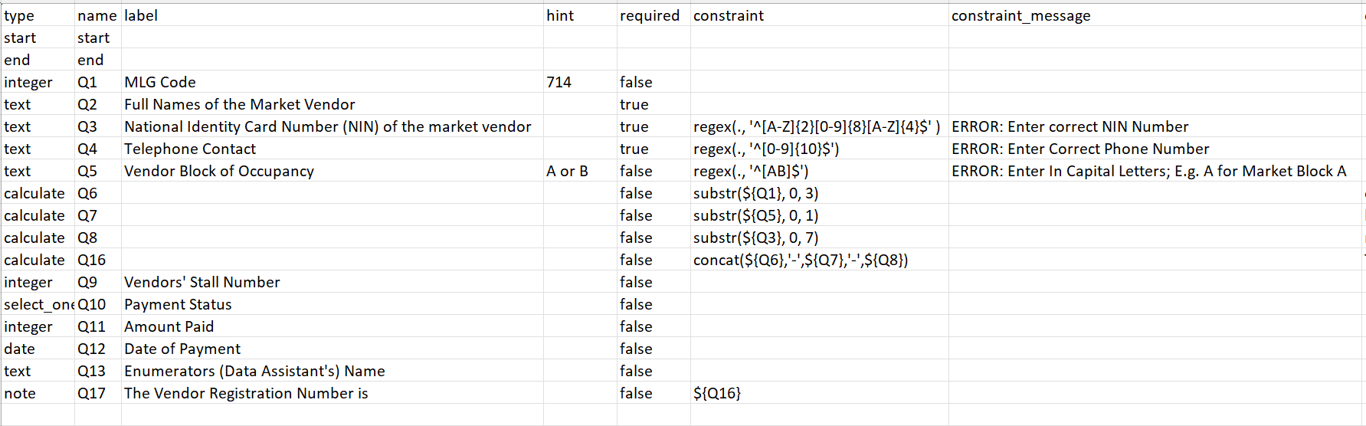Viewport: 1366px width, 426px height.
Task: Select the 'ERROR: Enter correct NIN Number' cell
Action: click(x=1157, y=126)
